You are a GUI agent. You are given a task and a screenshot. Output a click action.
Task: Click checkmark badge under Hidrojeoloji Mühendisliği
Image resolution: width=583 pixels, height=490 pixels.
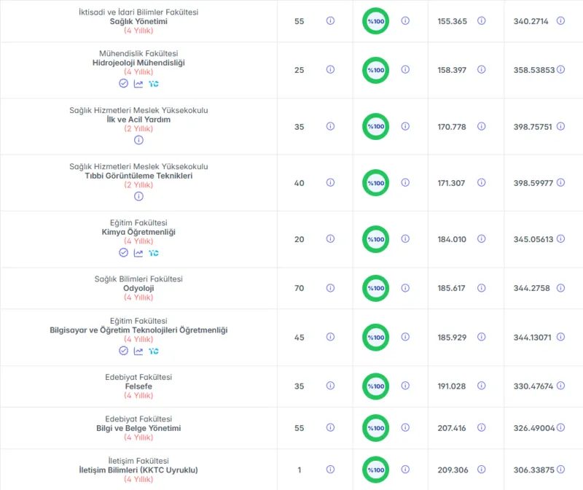pyautogui.click(x=123, y=83)
